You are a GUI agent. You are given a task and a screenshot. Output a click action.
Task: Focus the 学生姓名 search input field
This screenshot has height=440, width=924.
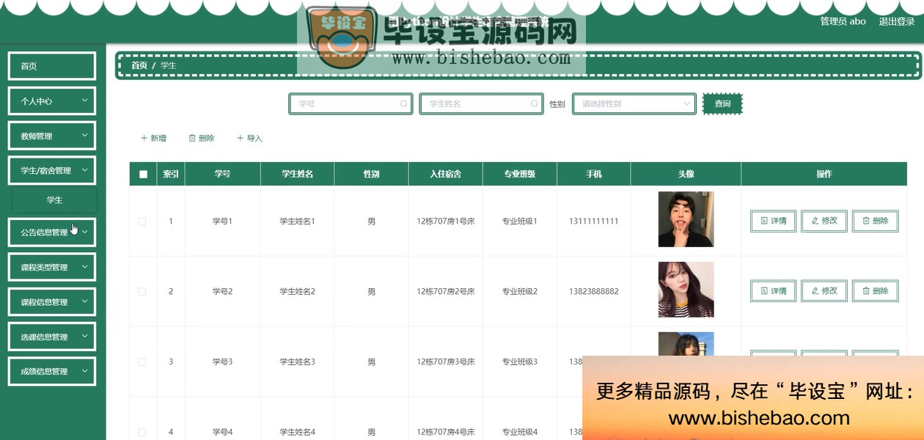point(481,104)
